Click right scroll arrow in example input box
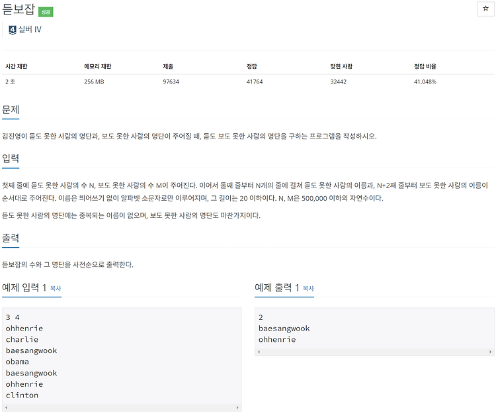496x414 pixels. tap(237, 407)
